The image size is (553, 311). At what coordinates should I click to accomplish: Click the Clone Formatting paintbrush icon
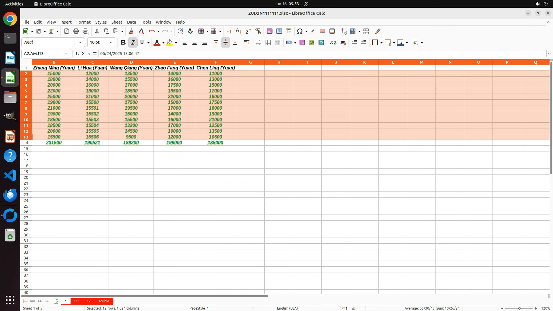click(x=131, y=31)
